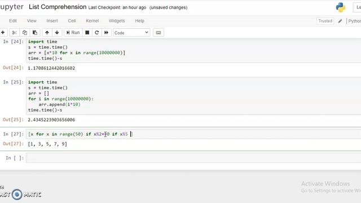This screenshot has width=361, height=203.
Task: Open the Help menu
Action: [x=139, y=21]
